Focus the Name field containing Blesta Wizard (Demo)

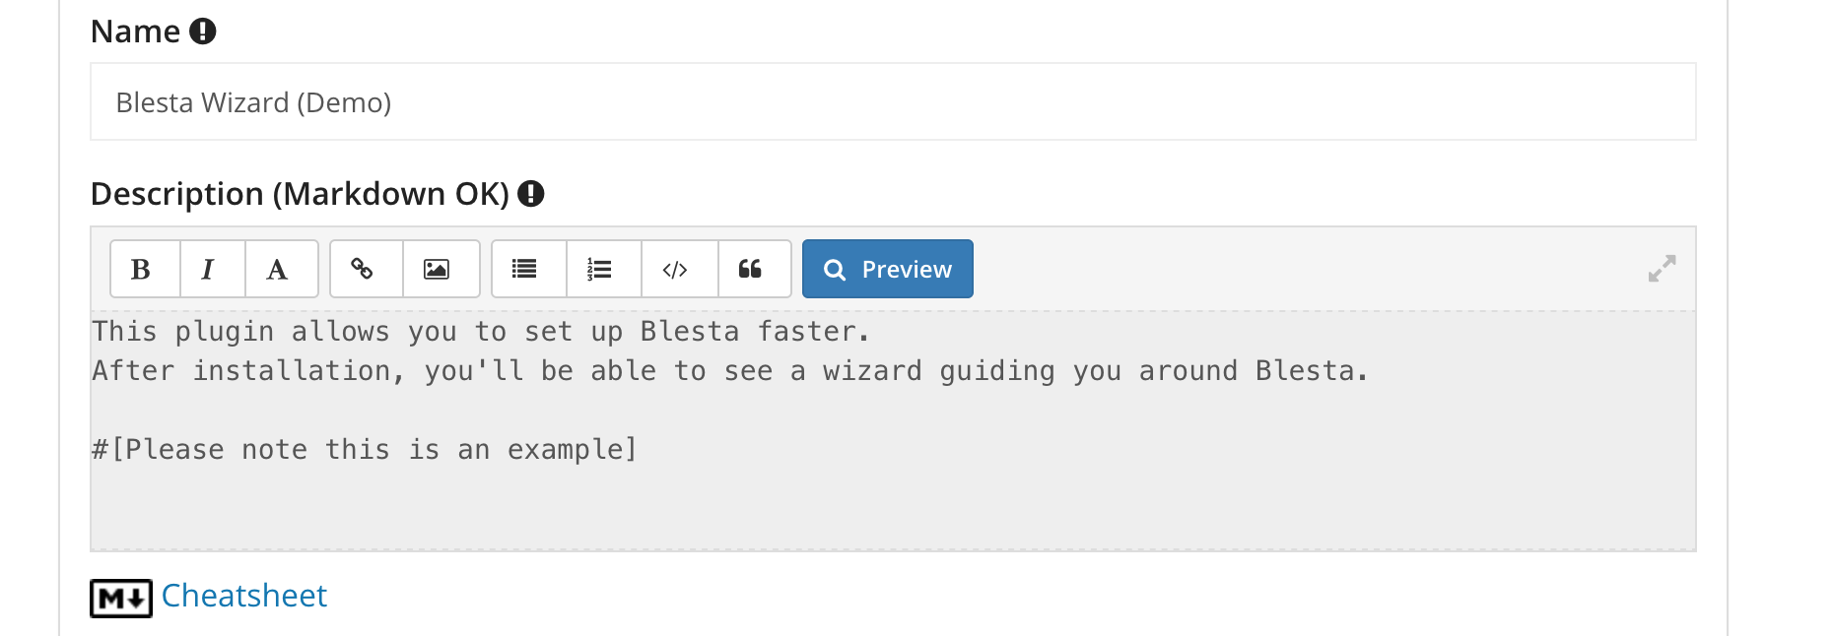892,102
